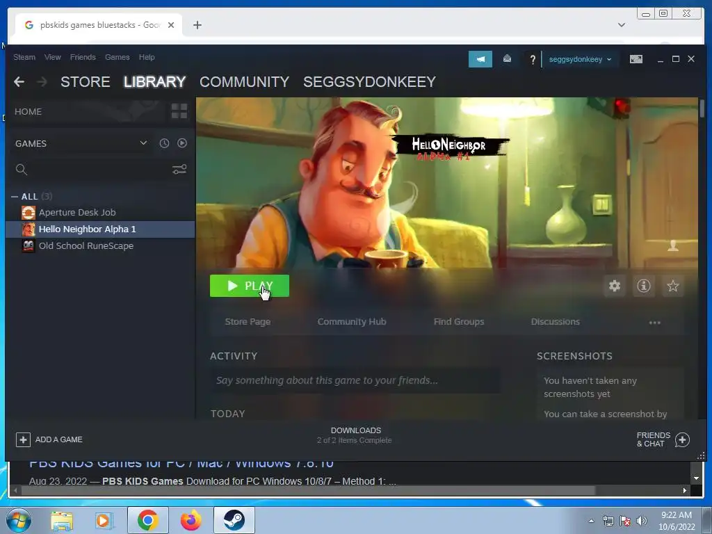
Task: Open the more options ellipsis menu
Action: [x=654, y=323]
